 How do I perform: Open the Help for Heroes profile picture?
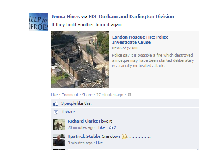[x=38, y=22]
